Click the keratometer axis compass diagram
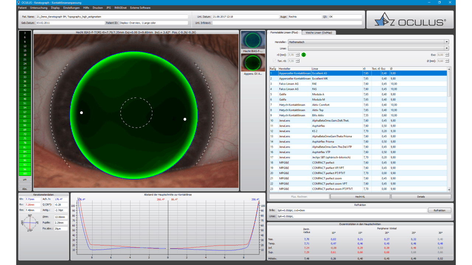 [30, 223]
